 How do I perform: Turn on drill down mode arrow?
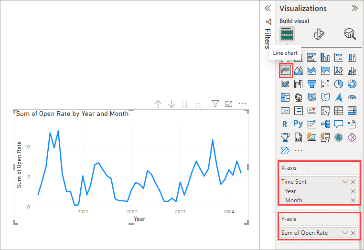click(x=171, y=104)
